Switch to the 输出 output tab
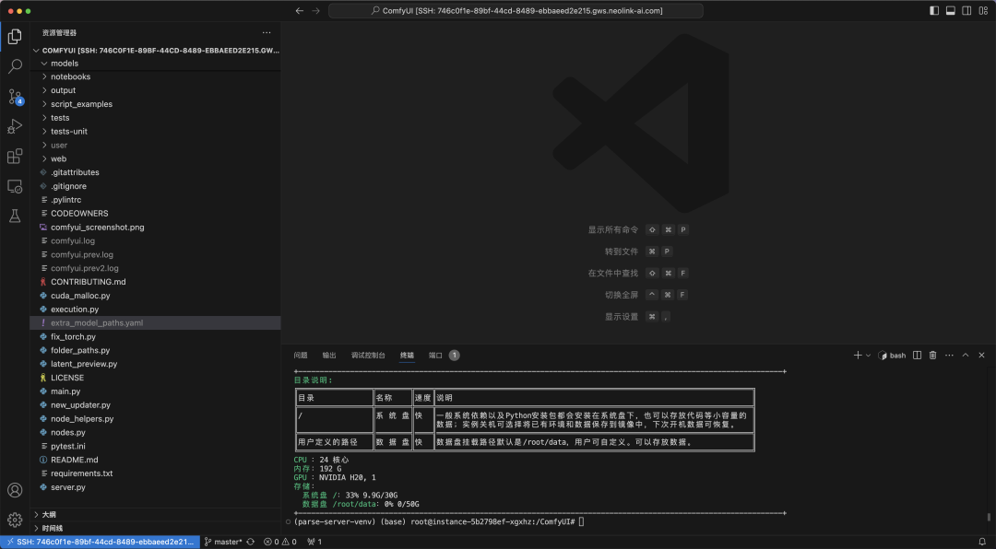This screenshot has height=549, width=996. pyautogui.click(x=329, y=356)
